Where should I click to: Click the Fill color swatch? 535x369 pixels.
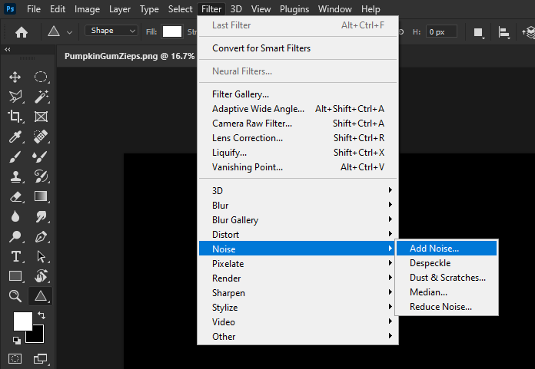pos(171,31)
